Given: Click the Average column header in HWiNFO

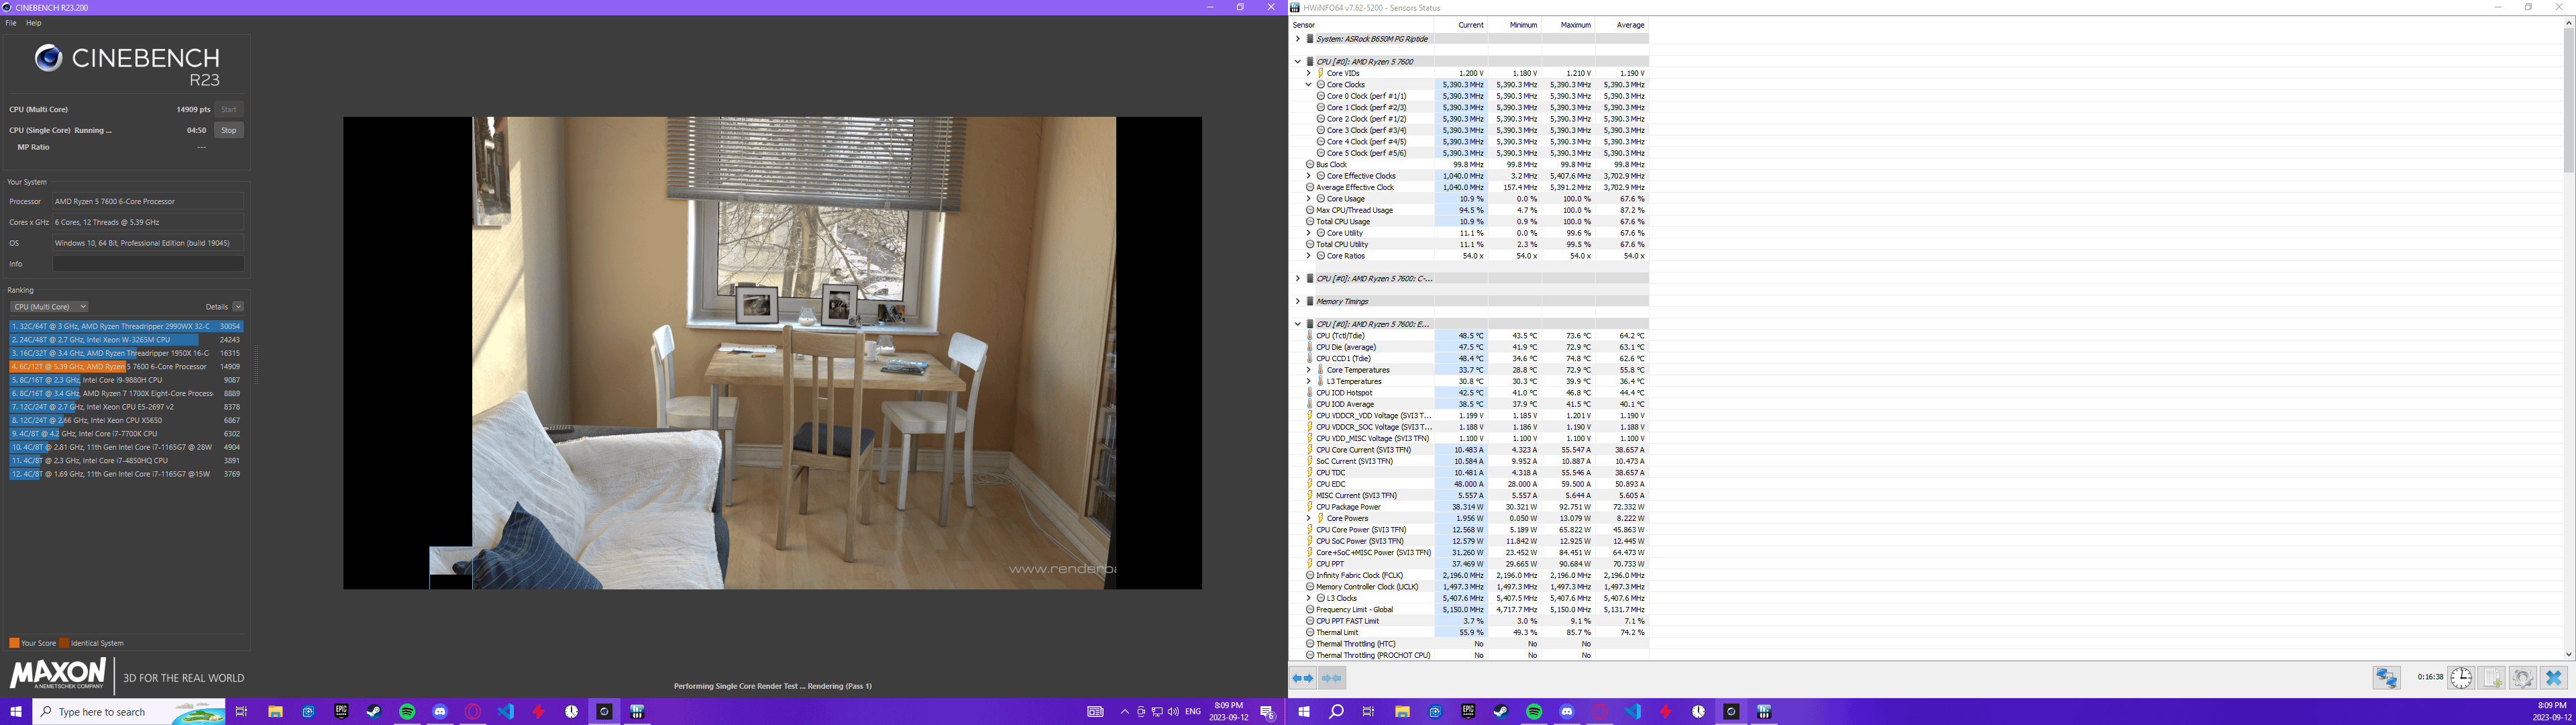Looking at the screenshot, I should pyautogui.click(x=1621, y=25).
